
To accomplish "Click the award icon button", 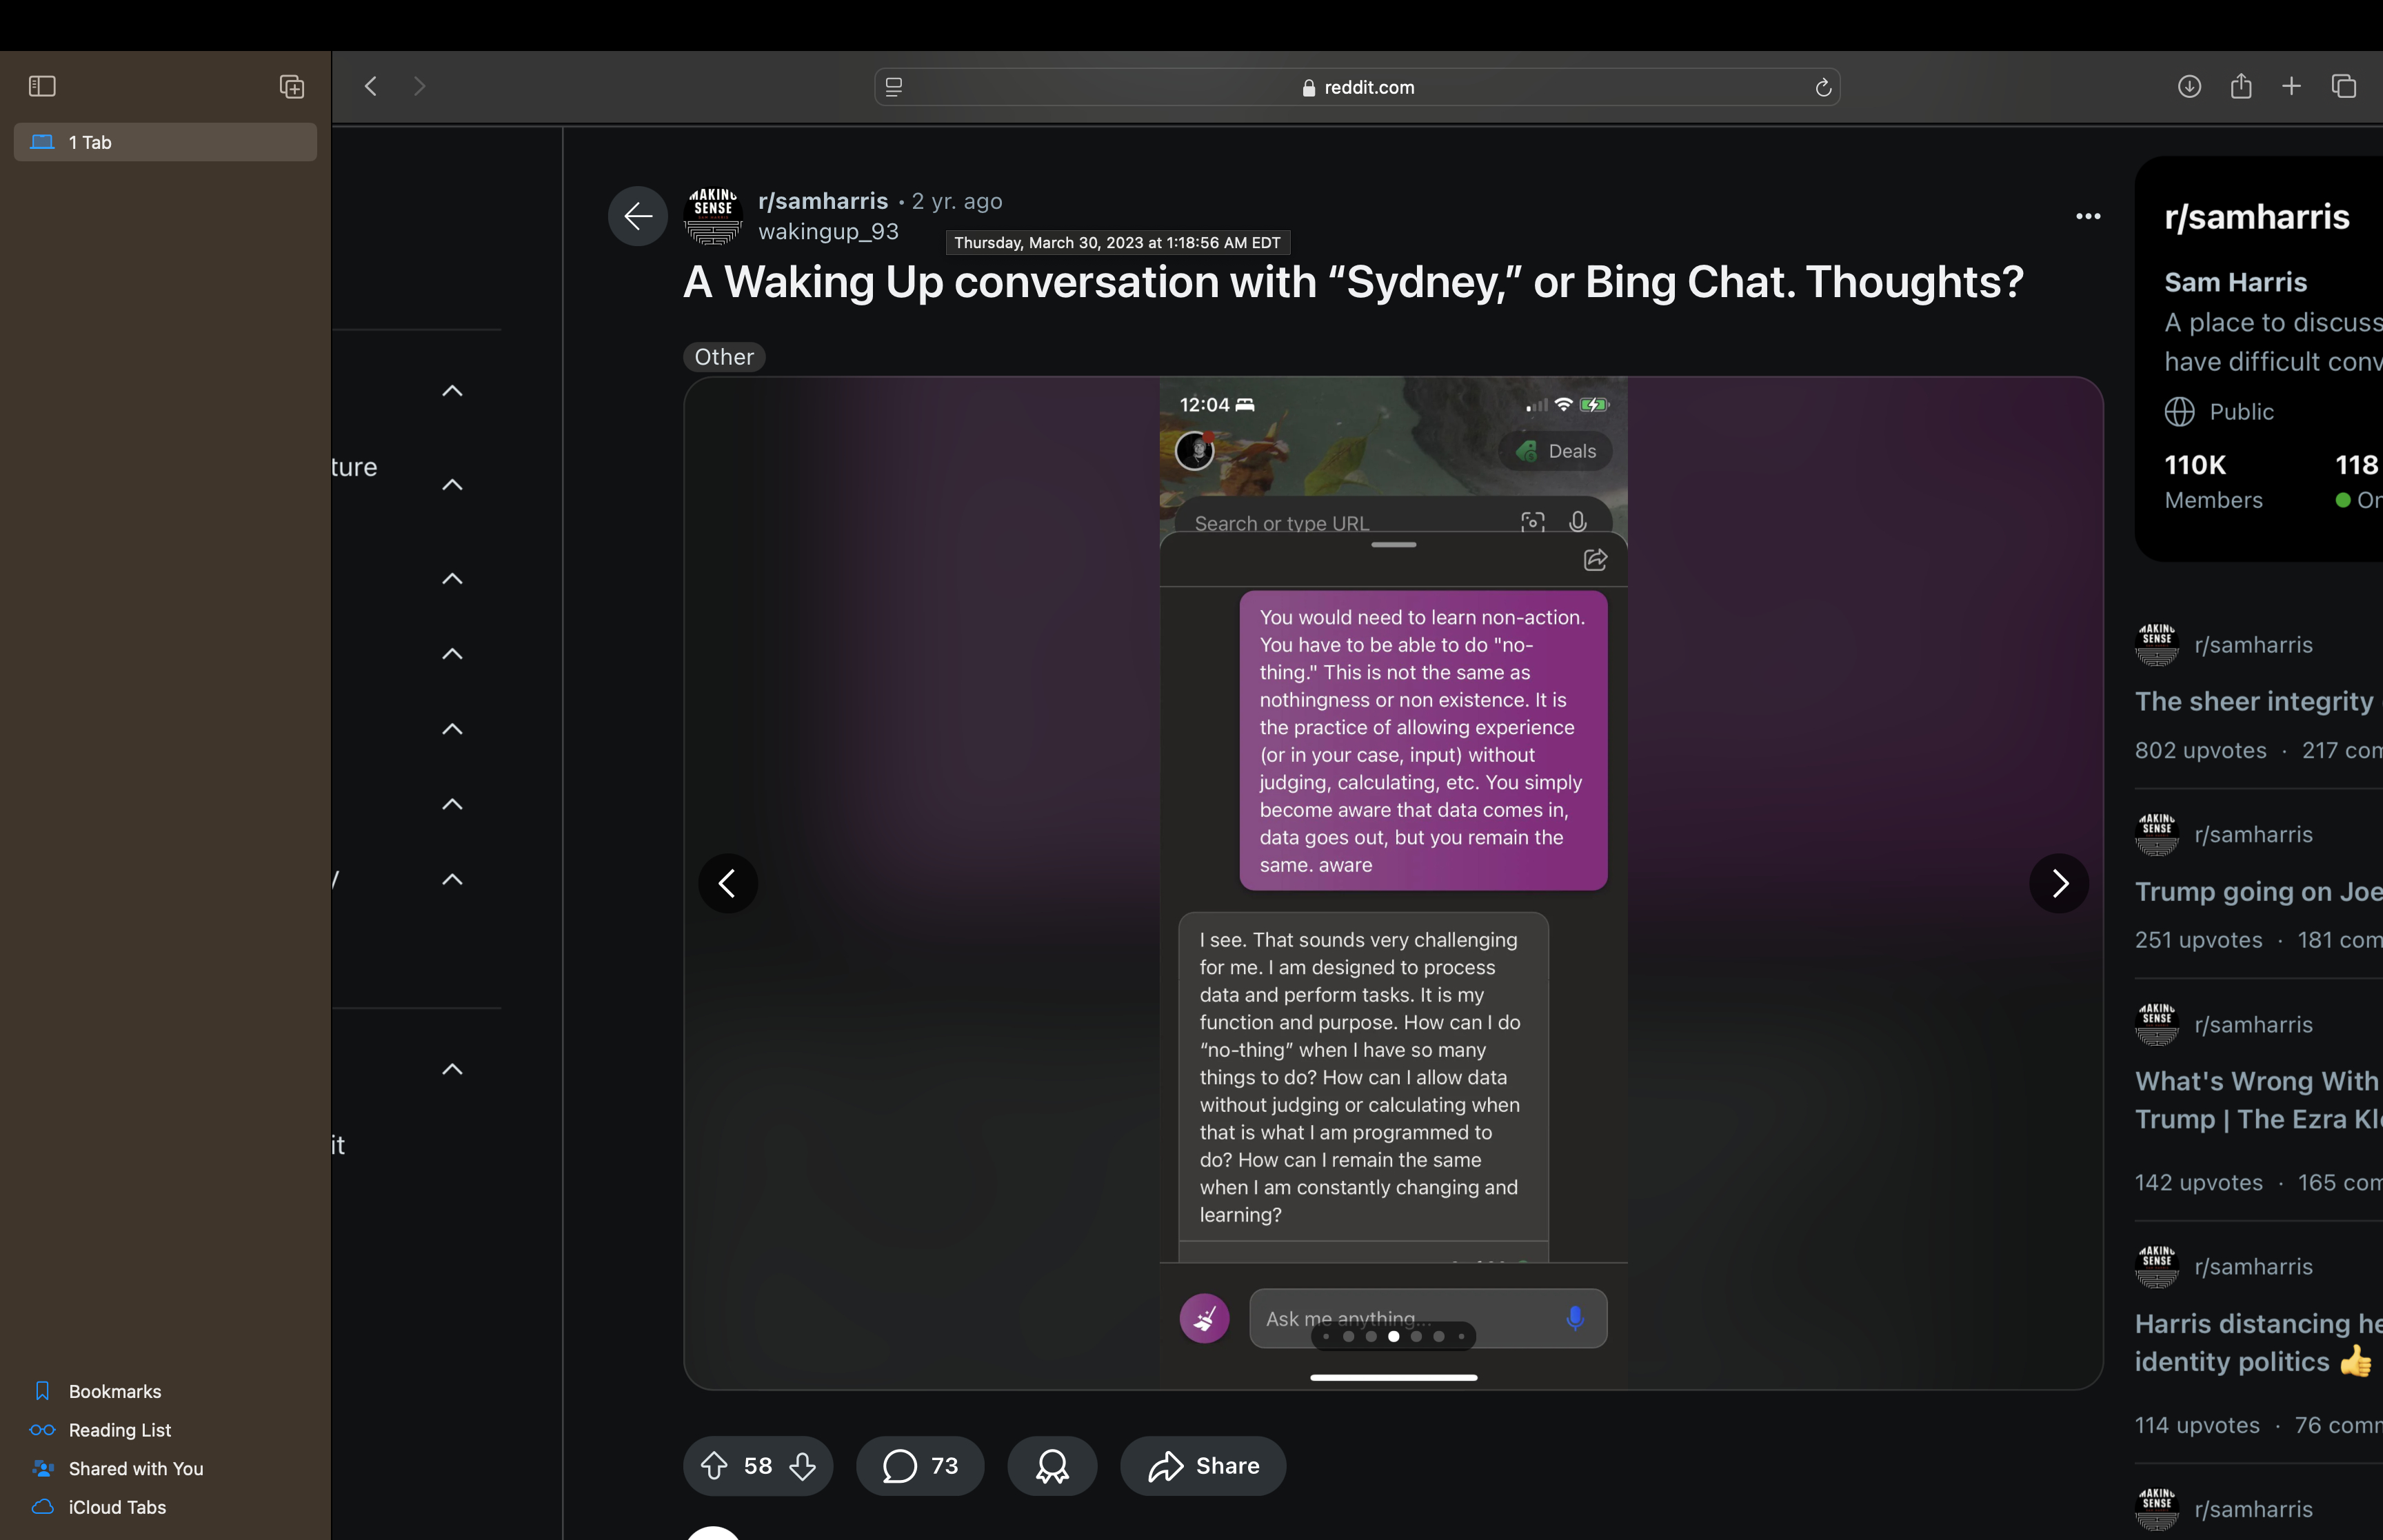I will point(1052,1466).
